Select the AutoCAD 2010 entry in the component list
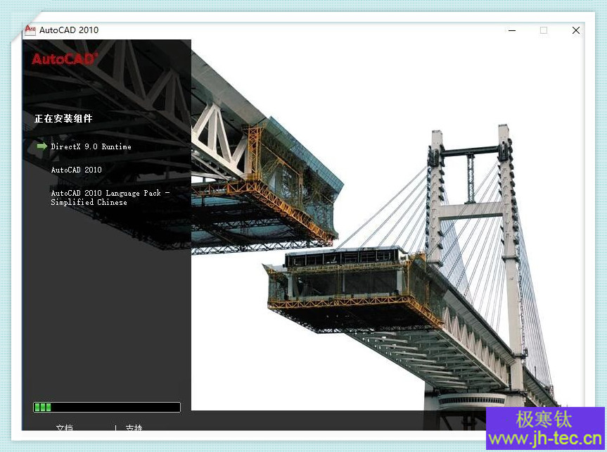Viewport: 607px width, 452px height. [x=76, y=170]
